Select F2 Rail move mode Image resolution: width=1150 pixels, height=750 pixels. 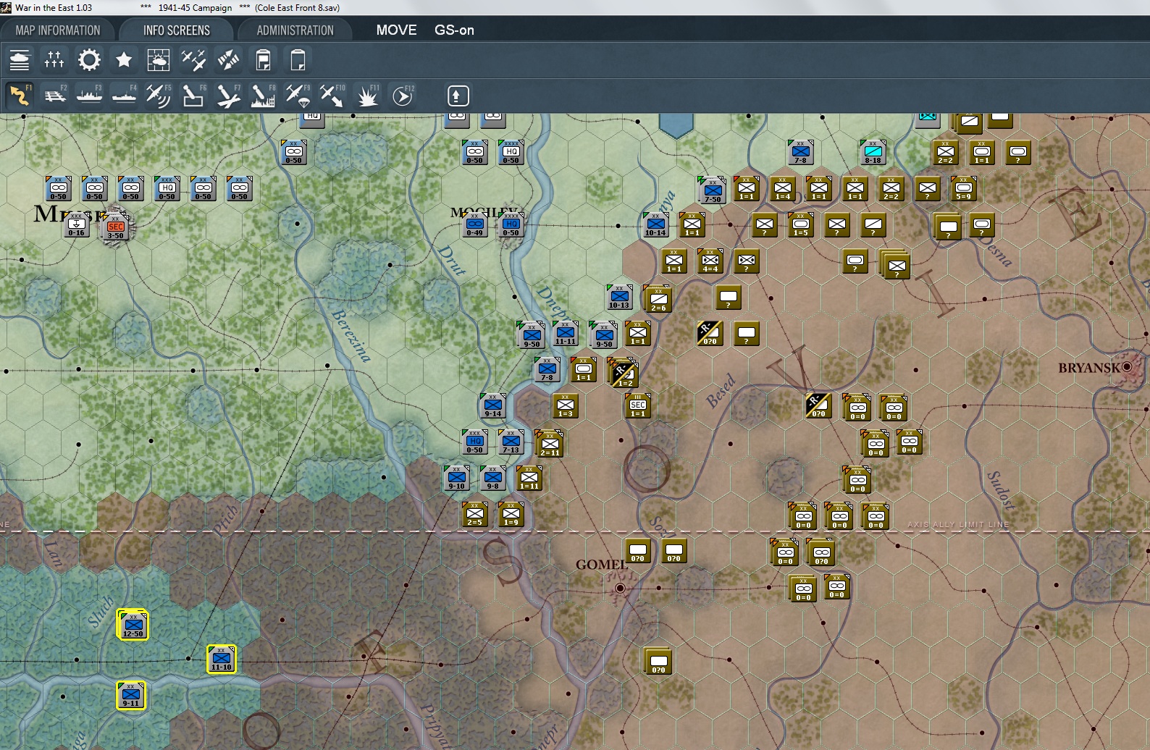tap(54, 96)
